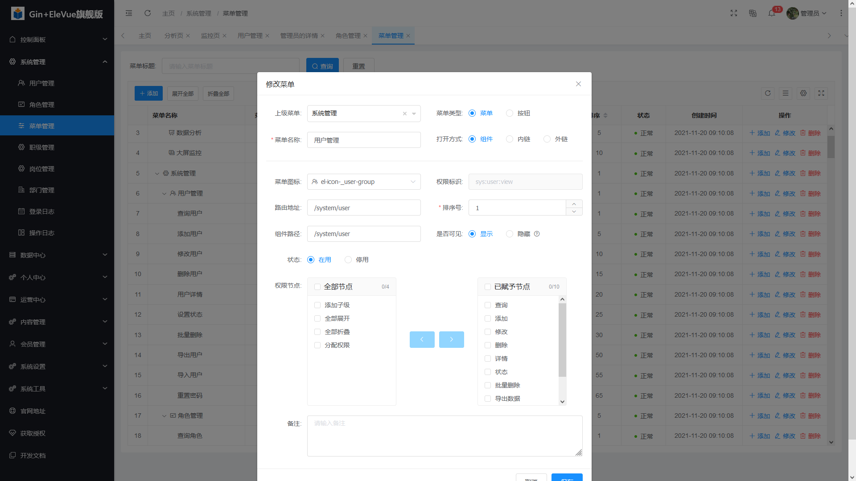Click the 备注 textarea field

coord(444,436)
